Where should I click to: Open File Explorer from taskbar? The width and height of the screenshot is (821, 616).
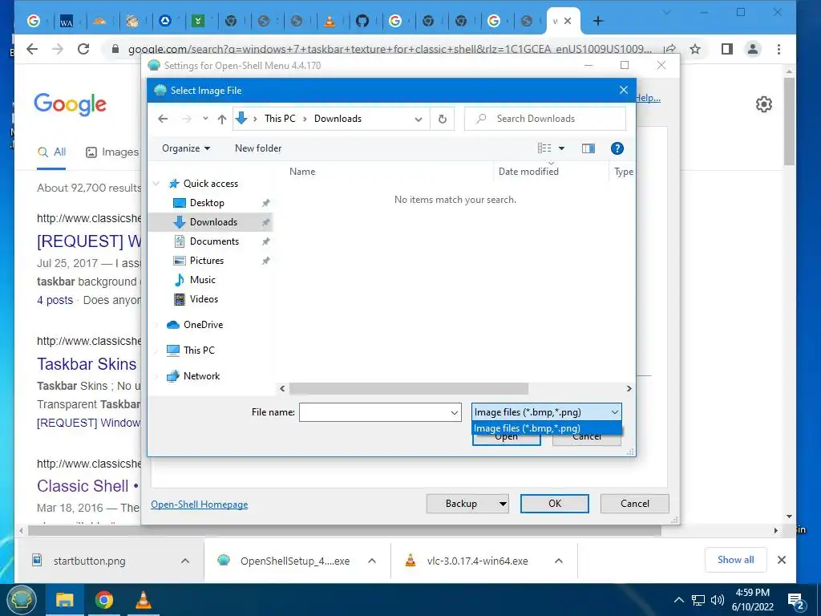pos(64,600)
